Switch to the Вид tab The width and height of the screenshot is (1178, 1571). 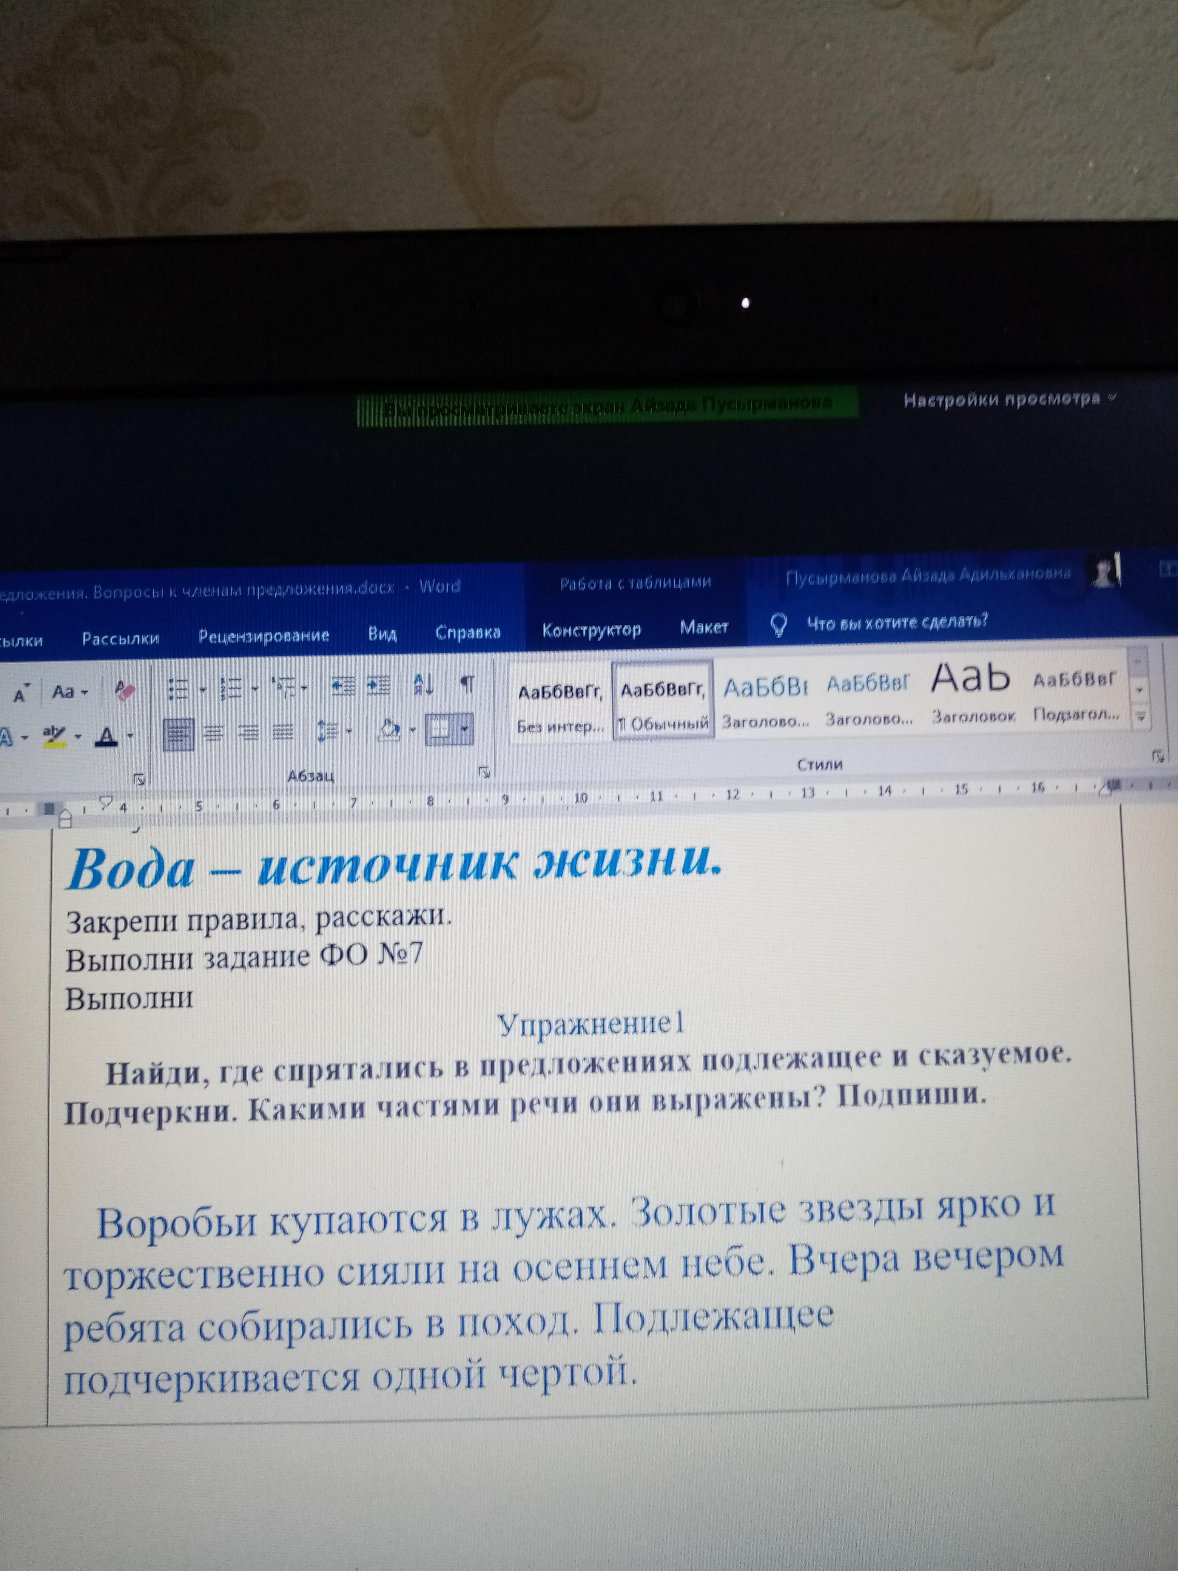[x=382, y=634]
